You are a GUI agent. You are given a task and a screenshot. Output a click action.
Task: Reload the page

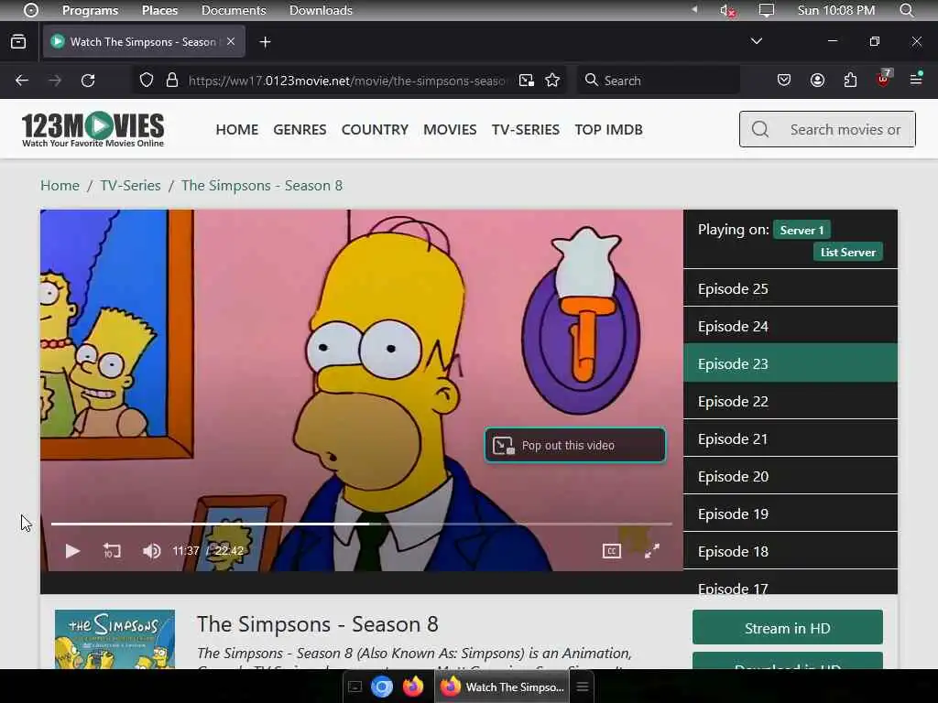click(x=88, y=81)
